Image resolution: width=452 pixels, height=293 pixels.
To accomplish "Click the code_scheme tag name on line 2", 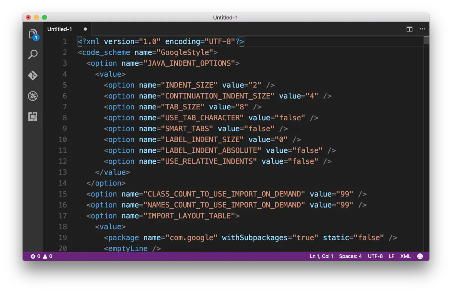I will (106, 53).
